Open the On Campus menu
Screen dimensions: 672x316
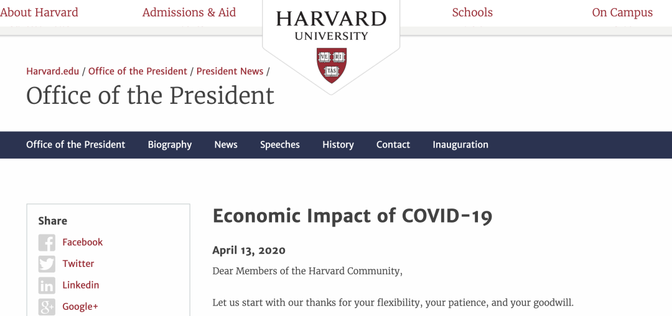[x=622, y=12]
